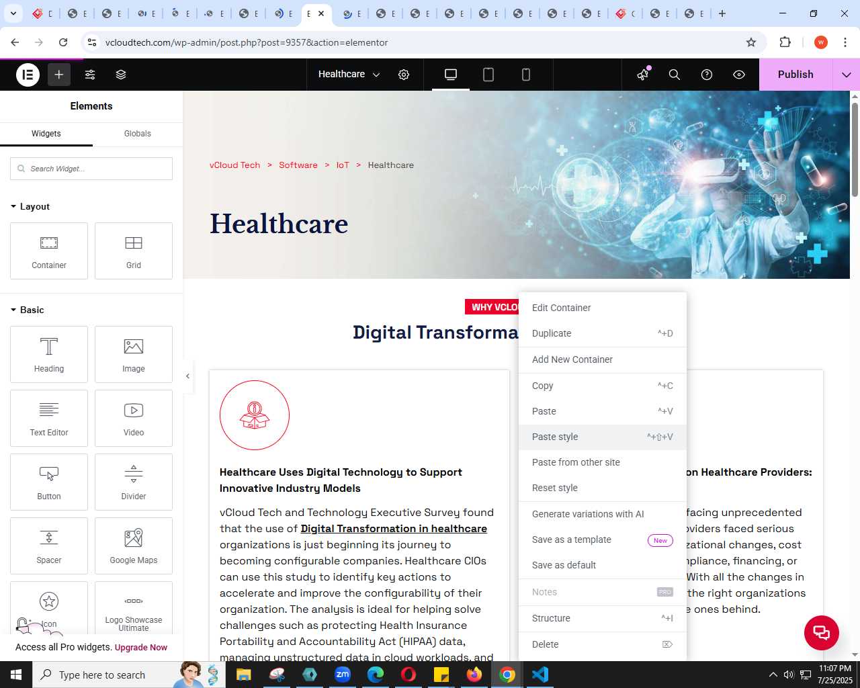
Task: Open browser Extensions puzzle icon
Action: tap(785, 42)
